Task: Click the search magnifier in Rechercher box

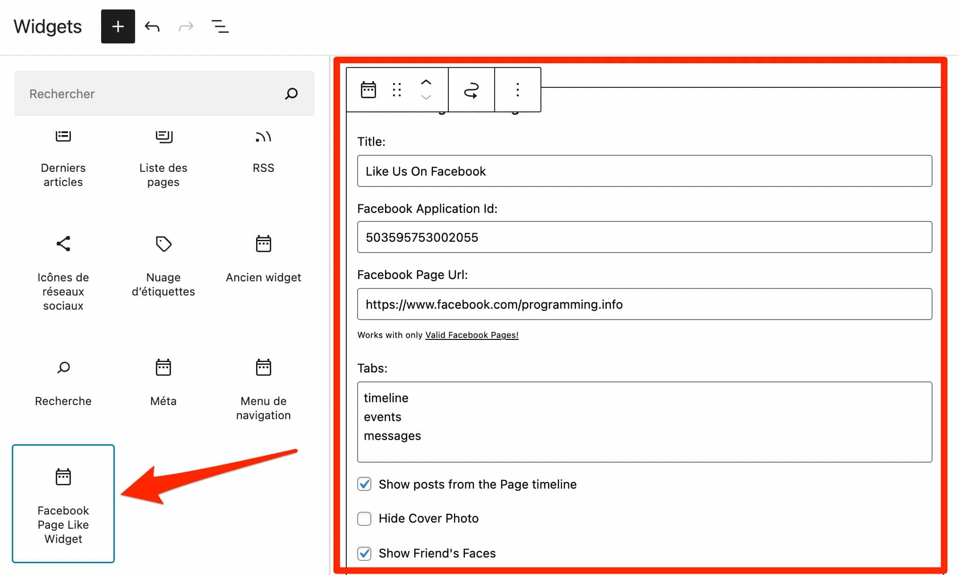Action: coord(291,93)
